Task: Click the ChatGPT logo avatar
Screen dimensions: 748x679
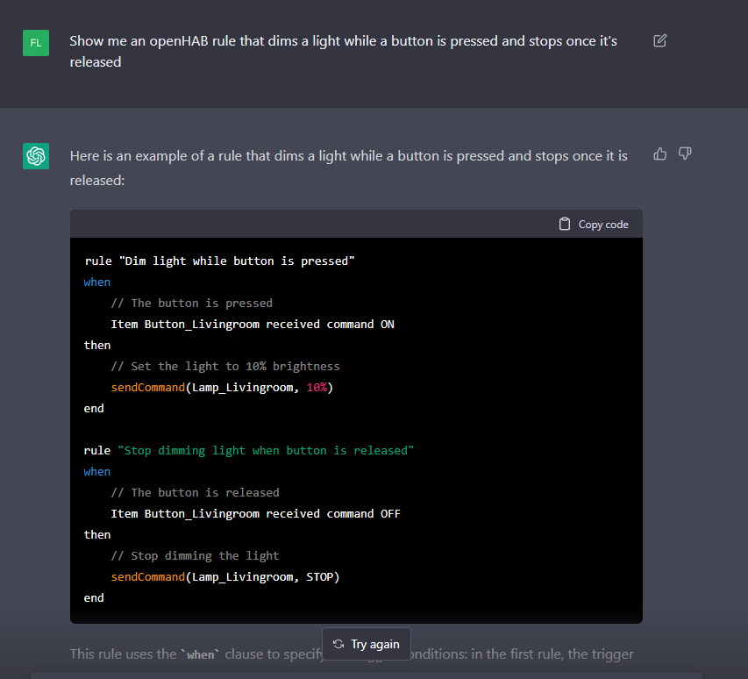Action: coord(36,156)
